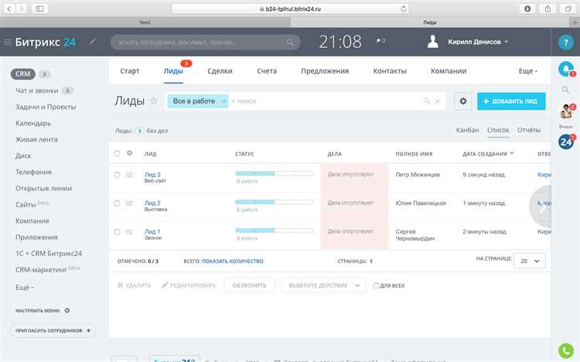Screen dimensions: 580x362
Task: Click the magnifier in top search bar
Action: click(x=290, y=43)
